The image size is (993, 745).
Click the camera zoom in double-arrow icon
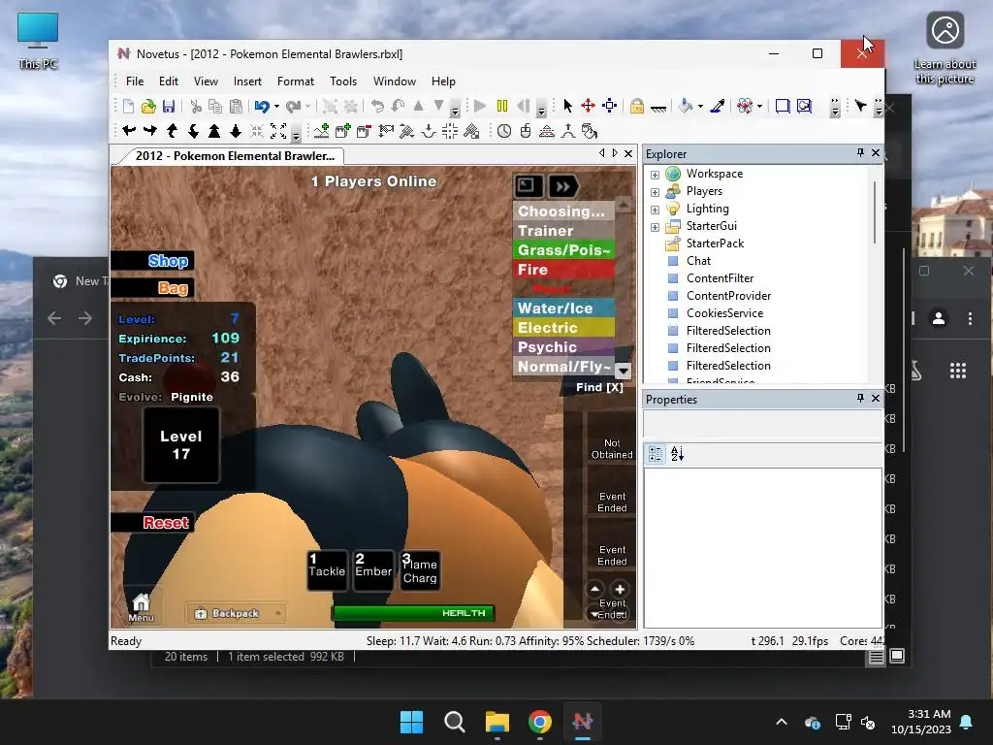coord(214,131)
